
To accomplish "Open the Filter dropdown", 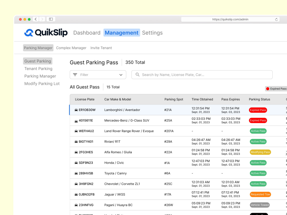I will tap(98, 75).
